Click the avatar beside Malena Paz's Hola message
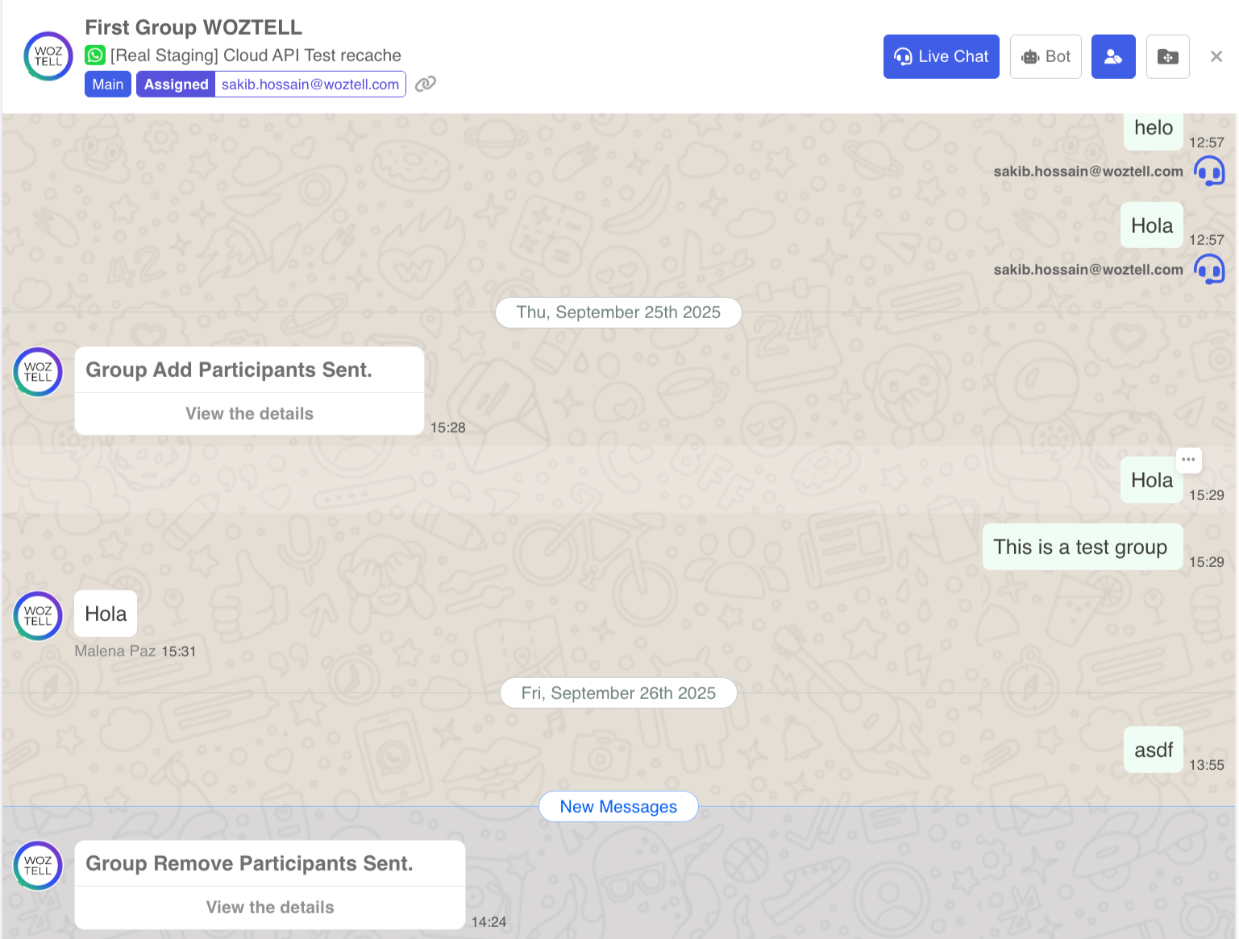Image resolution: width=1239 pixels, height=939 pixels. click(38, 616)
